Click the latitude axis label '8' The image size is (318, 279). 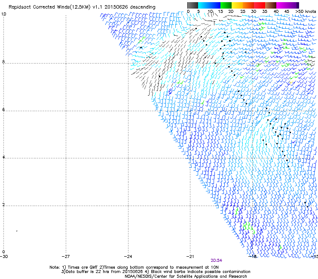click(3, 62)
